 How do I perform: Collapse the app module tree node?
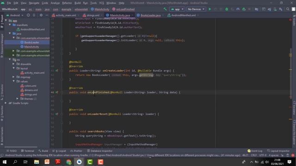pyautogui.click(x=6, y=20)
